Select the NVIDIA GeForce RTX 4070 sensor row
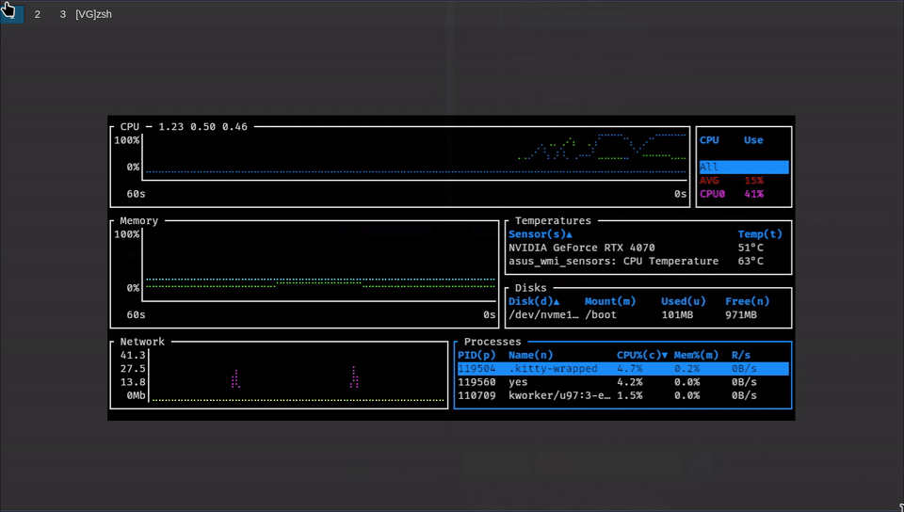 pyautogui.click(x=582, y=248)
